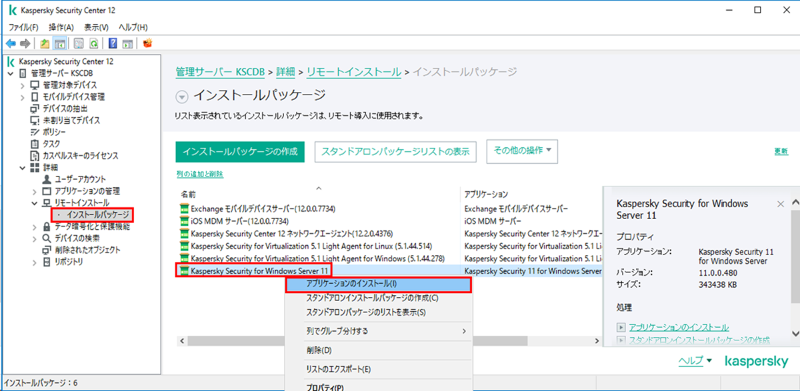The height and width of the screenshot is (391, 800).
Task: Expand the アプリケーションの管理 tree node
Action: click(x=34, y=191)
